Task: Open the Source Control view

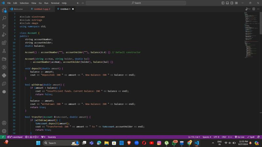Action: pos(4,26)
